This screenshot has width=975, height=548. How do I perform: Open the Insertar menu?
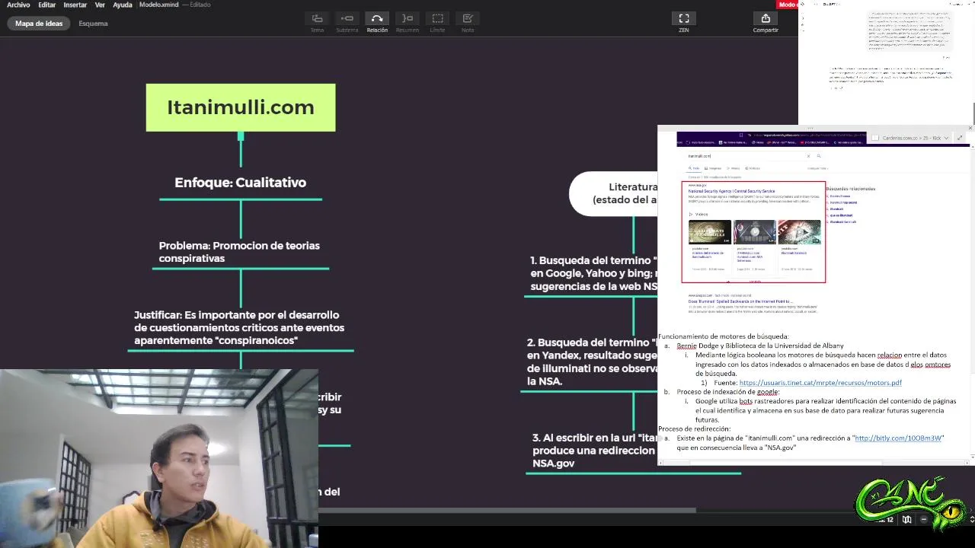75,5
